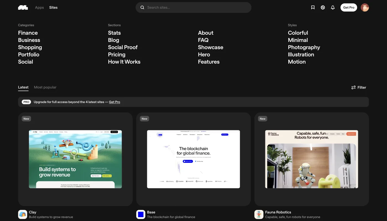Screen dimensions: 387x221
Task: Filter by Minimal style
Action: point(298,40)
